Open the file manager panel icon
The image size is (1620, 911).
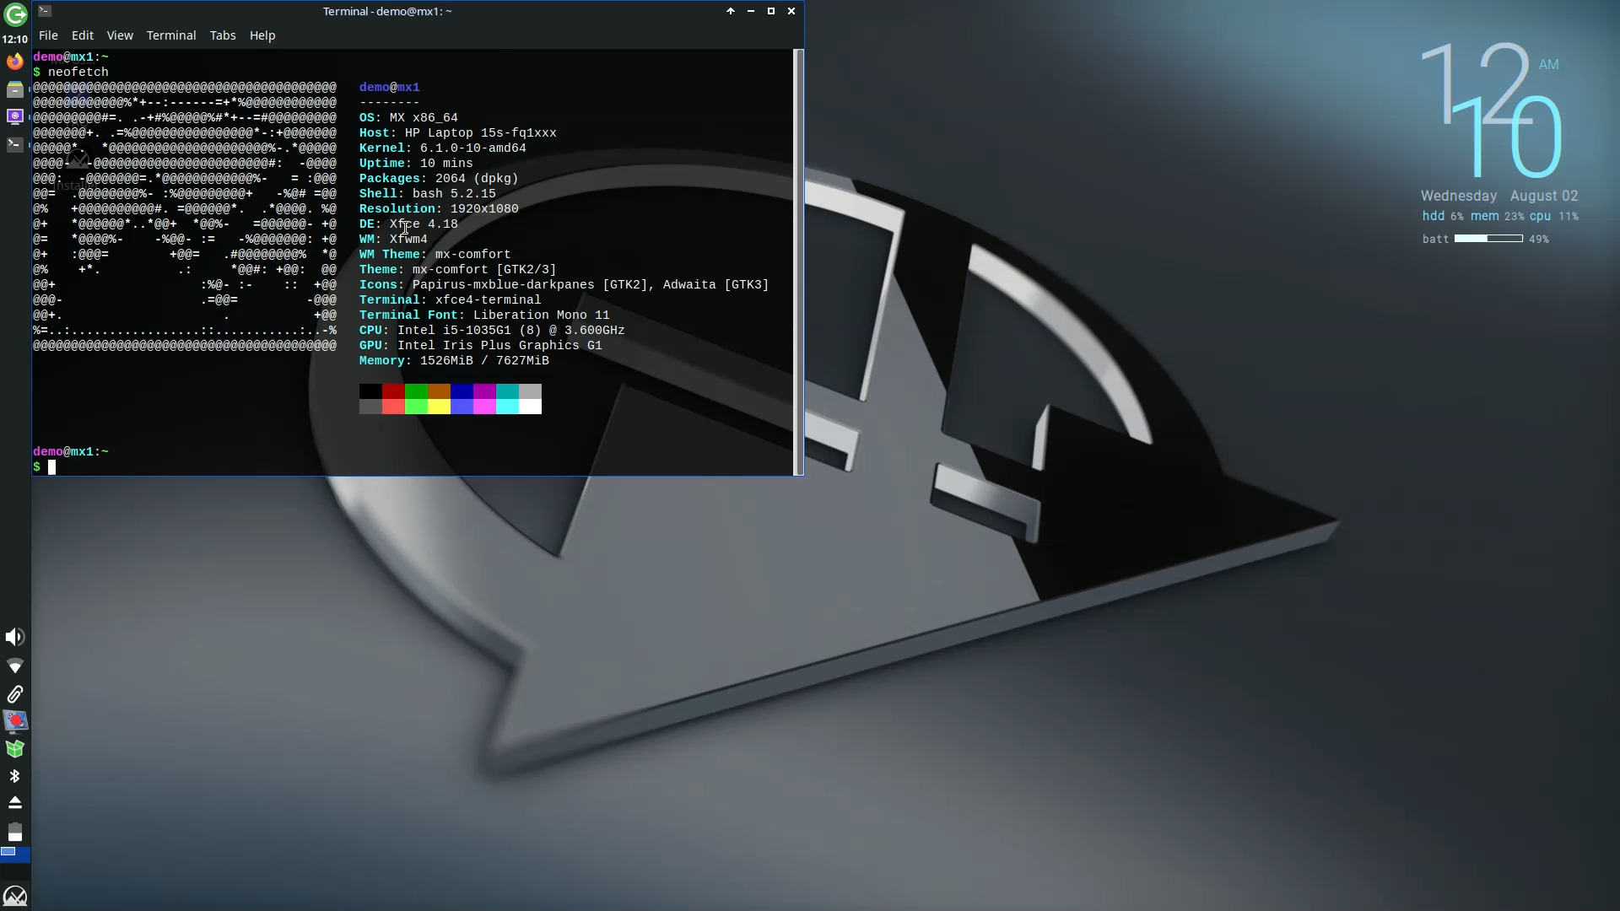pos(15,89)
